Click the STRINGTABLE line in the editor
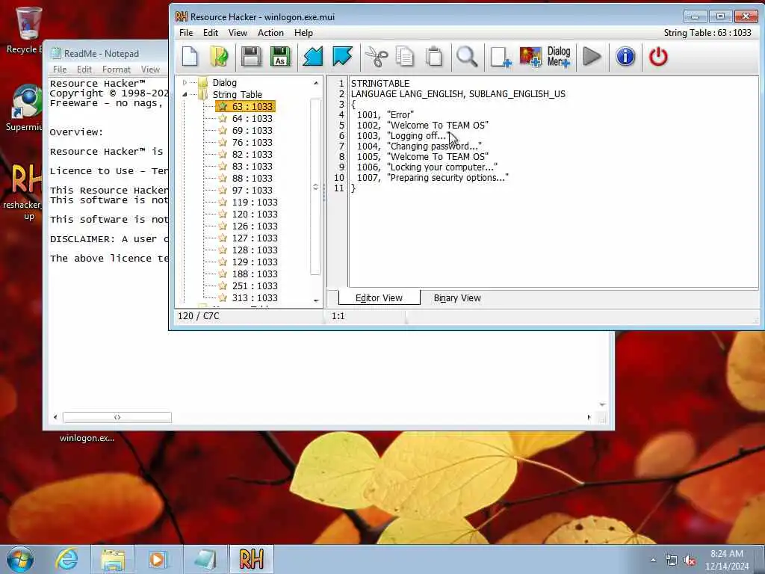Screen dimensions: 765x574 point(380,84)
